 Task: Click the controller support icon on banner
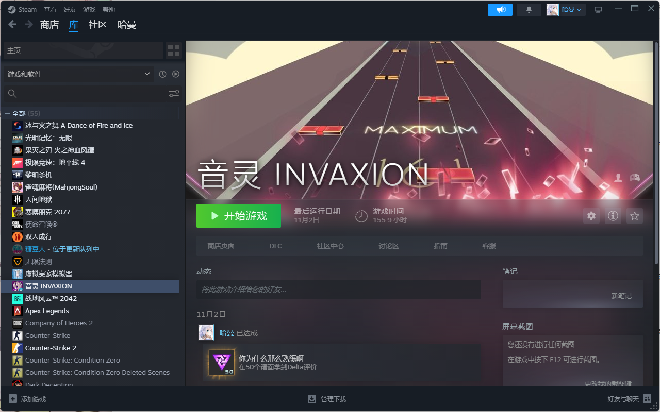point(634,178)
